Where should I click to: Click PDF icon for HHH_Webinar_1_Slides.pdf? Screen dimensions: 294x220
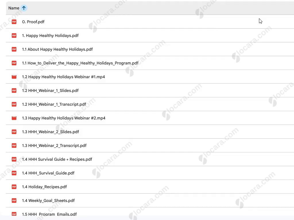(14, 91)
